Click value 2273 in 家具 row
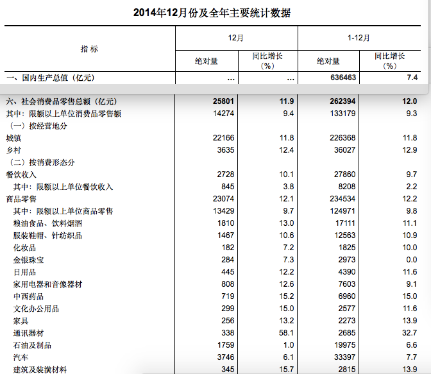The image size is (431, 374). [x=347, y=320]
